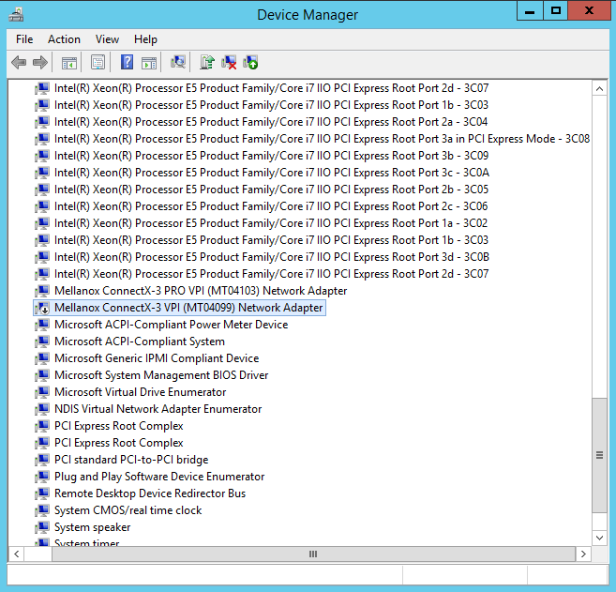Click the Uninstall device red X icon
The height and width of the screenshot is (592, 616).
point(229,62)
